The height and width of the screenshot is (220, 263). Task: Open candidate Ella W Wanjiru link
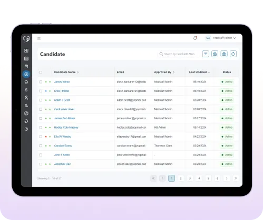point(63,137)
